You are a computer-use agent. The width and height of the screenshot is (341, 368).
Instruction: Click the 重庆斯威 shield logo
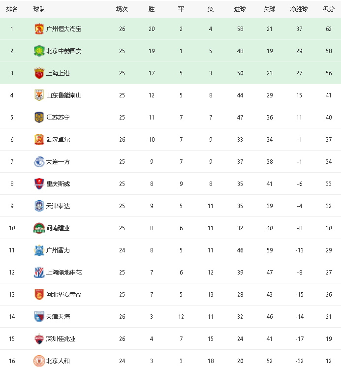[39, 184]
